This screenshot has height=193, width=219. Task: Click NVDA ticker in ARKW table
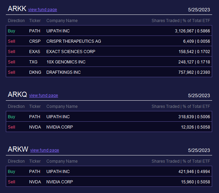[35, 182]
